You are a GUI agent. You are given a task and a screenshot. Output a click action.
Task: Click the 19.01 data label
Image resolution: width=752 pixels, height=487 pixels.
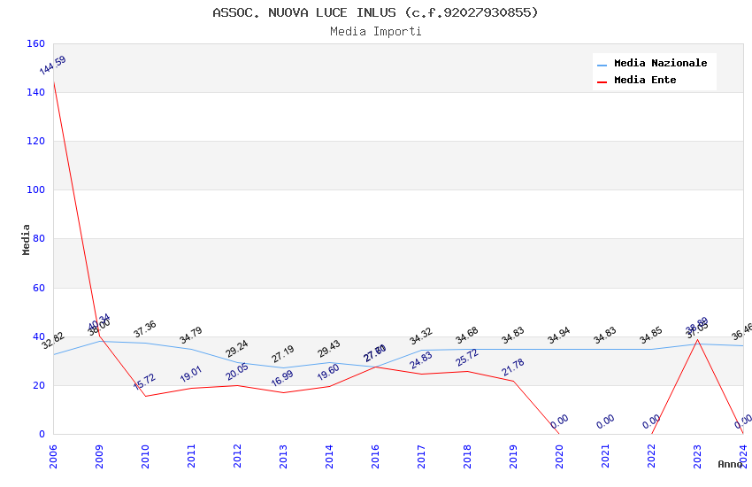point(191,374)
